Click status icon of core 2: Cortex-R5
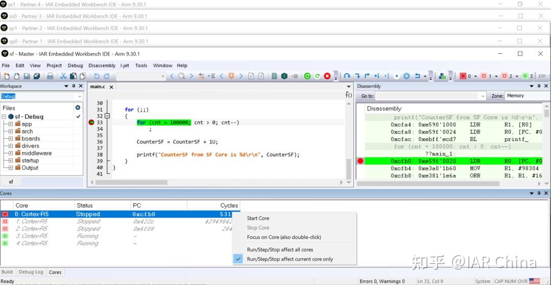 point(5,229)
